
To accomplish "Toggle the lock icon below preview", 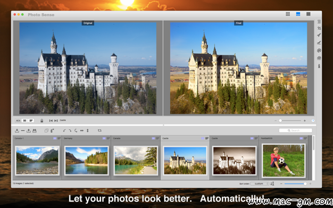I will point(42,120).
